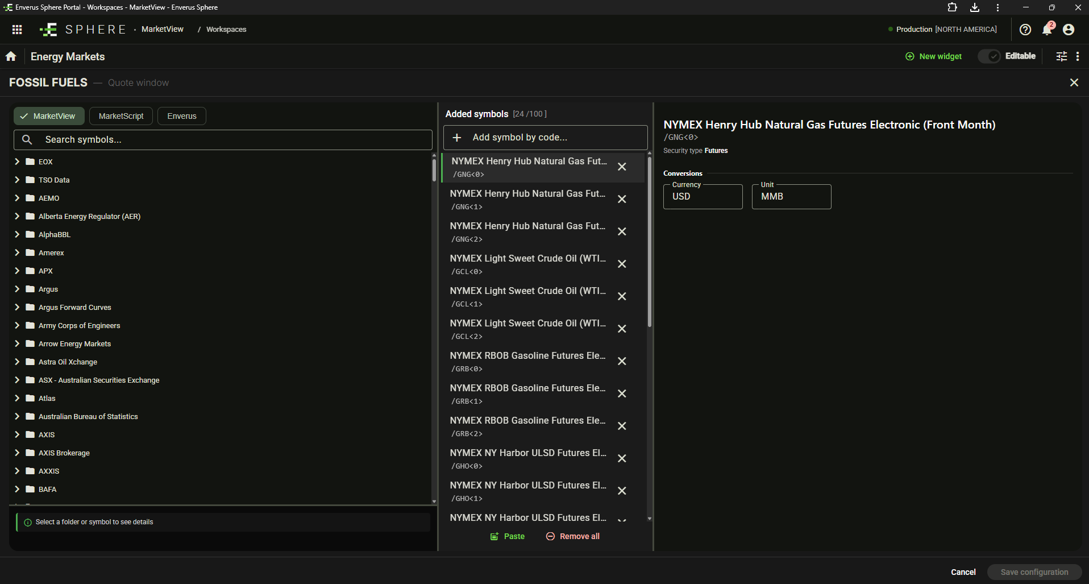This screenshot has width=1089, height=584.
Task: Open the Workspaces breadcrumb
Action: coord(226,30)
